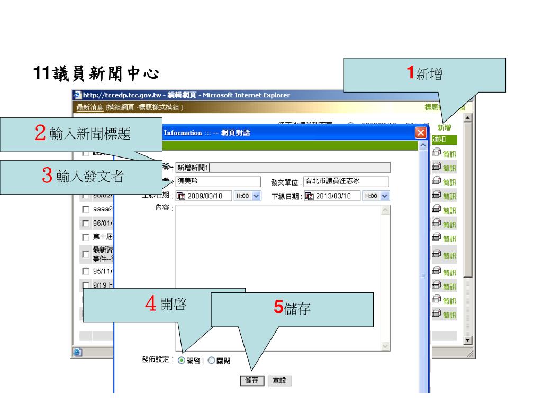Click the 儲存 button
This screenshot has height=406, width=542.
[x=252, y=381]
